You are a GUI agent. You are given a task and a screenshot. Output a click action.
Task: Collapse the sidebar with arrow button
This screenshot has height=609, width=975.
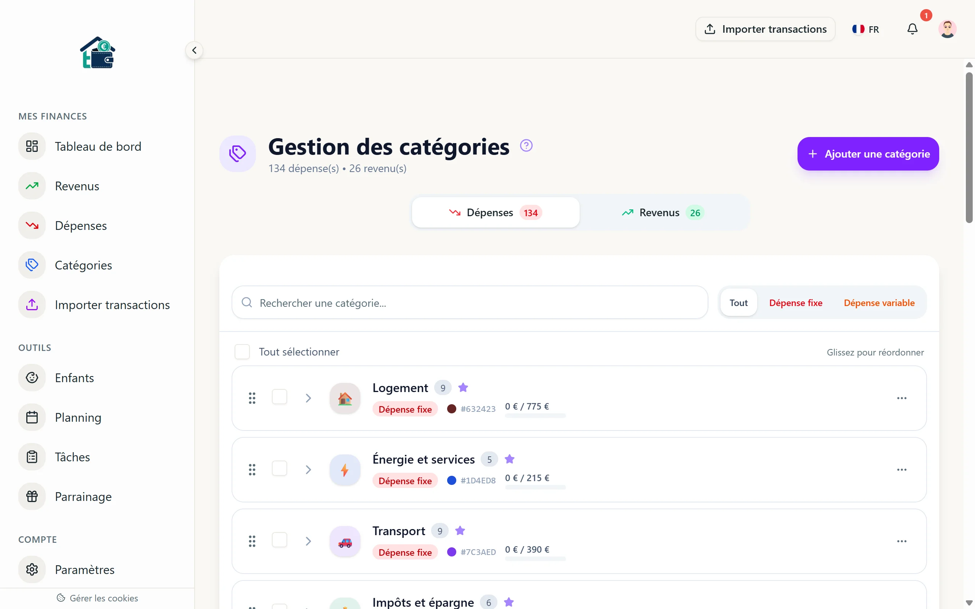tap(194, 50)
